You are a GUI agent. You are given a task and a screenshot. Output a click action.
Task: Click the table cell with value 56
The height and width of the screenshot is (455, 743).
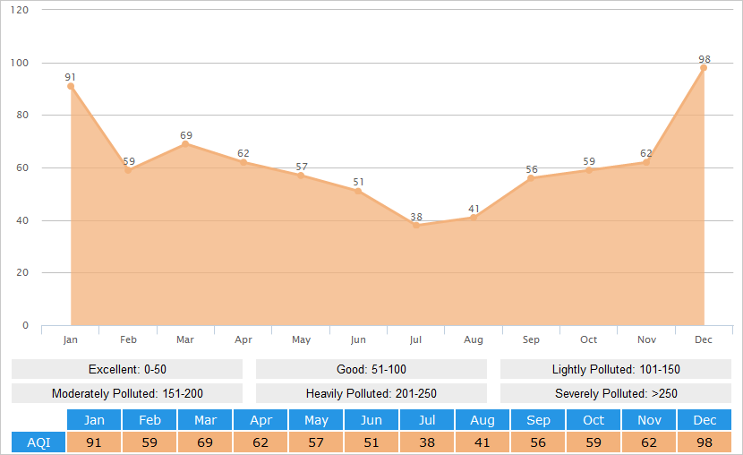[538, 442]
